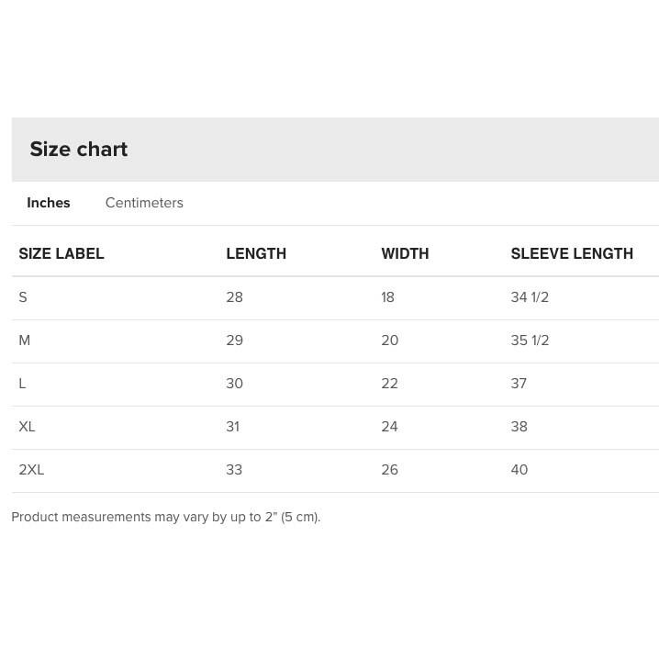Click length value 28 for size S
Screen dimensions: 659x659
coord(235,297)
